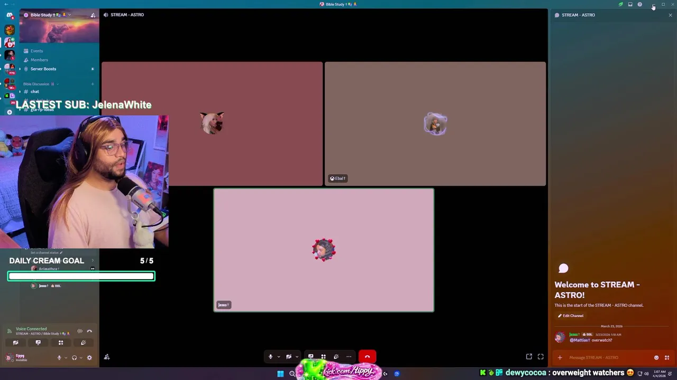
Task: Click Edit Channel button
Action: (571, 316)
